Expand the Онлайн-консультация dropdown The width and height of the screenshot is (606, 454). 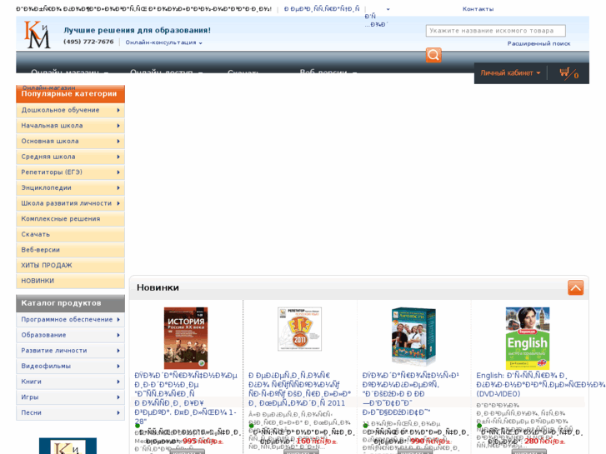pyautogui.click(x=163, y=42)
